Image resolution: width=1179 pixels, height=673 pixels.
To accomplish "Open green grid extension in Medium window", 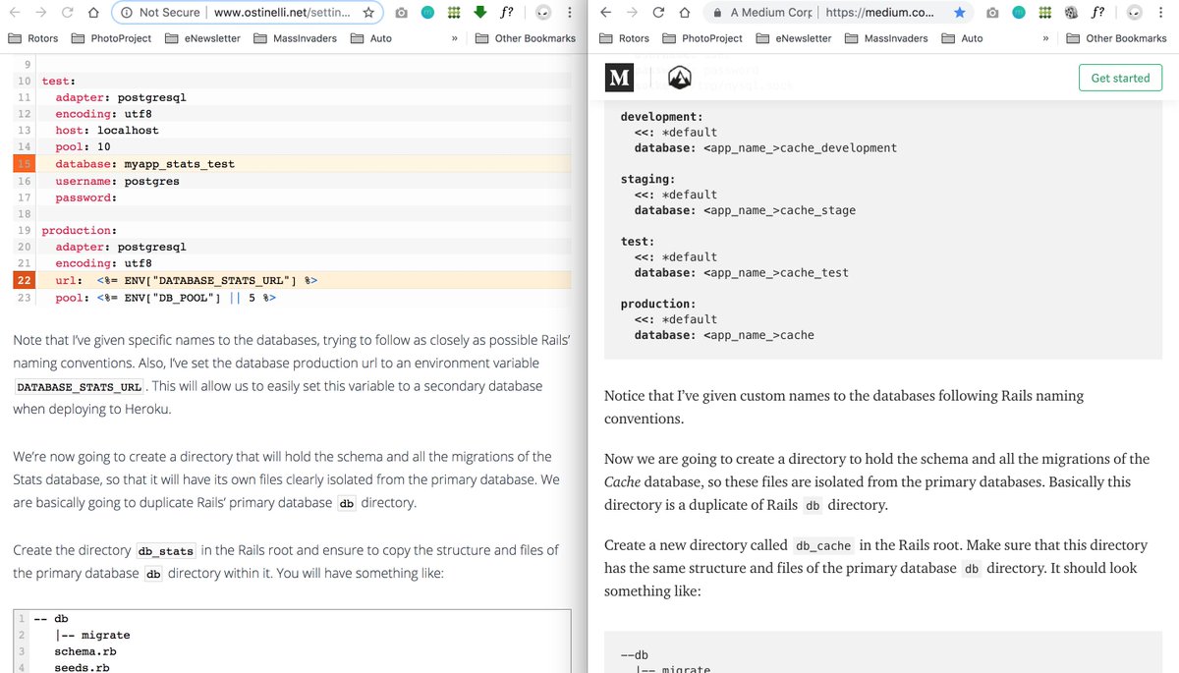I will [1043, 13].
